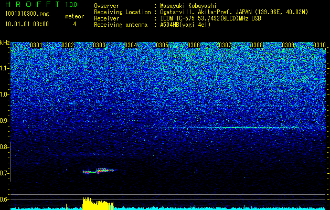Click the HROFFT 1.0.0 title text
Viewport: 330px width, 210px height.
point(41,4)
